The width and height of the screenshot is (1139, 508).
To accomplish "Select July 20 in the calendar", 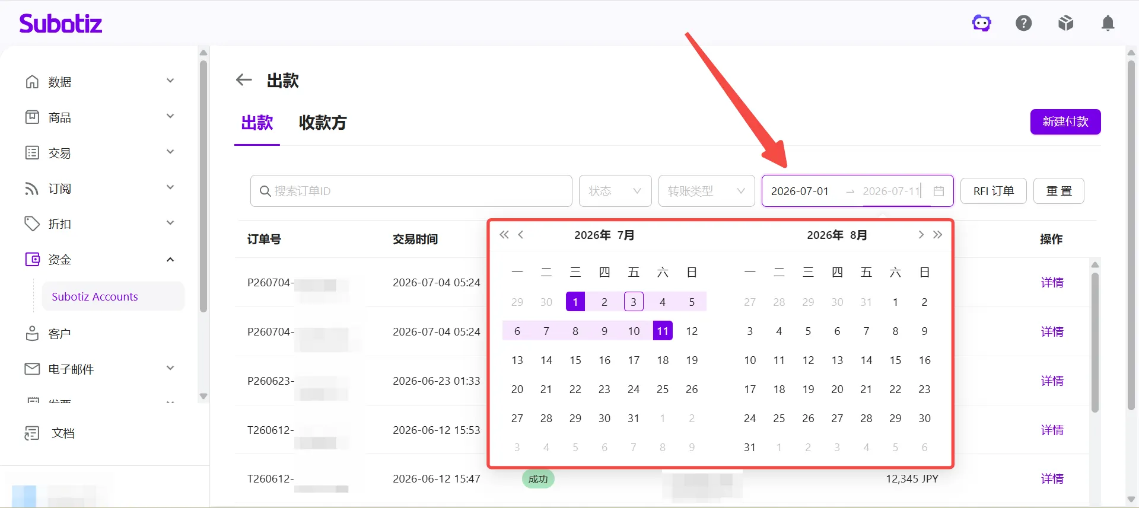I will click(517, 389).
